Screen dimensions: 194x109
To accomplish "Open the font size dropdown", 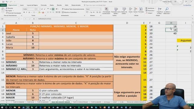I will (x=40, y=9).
